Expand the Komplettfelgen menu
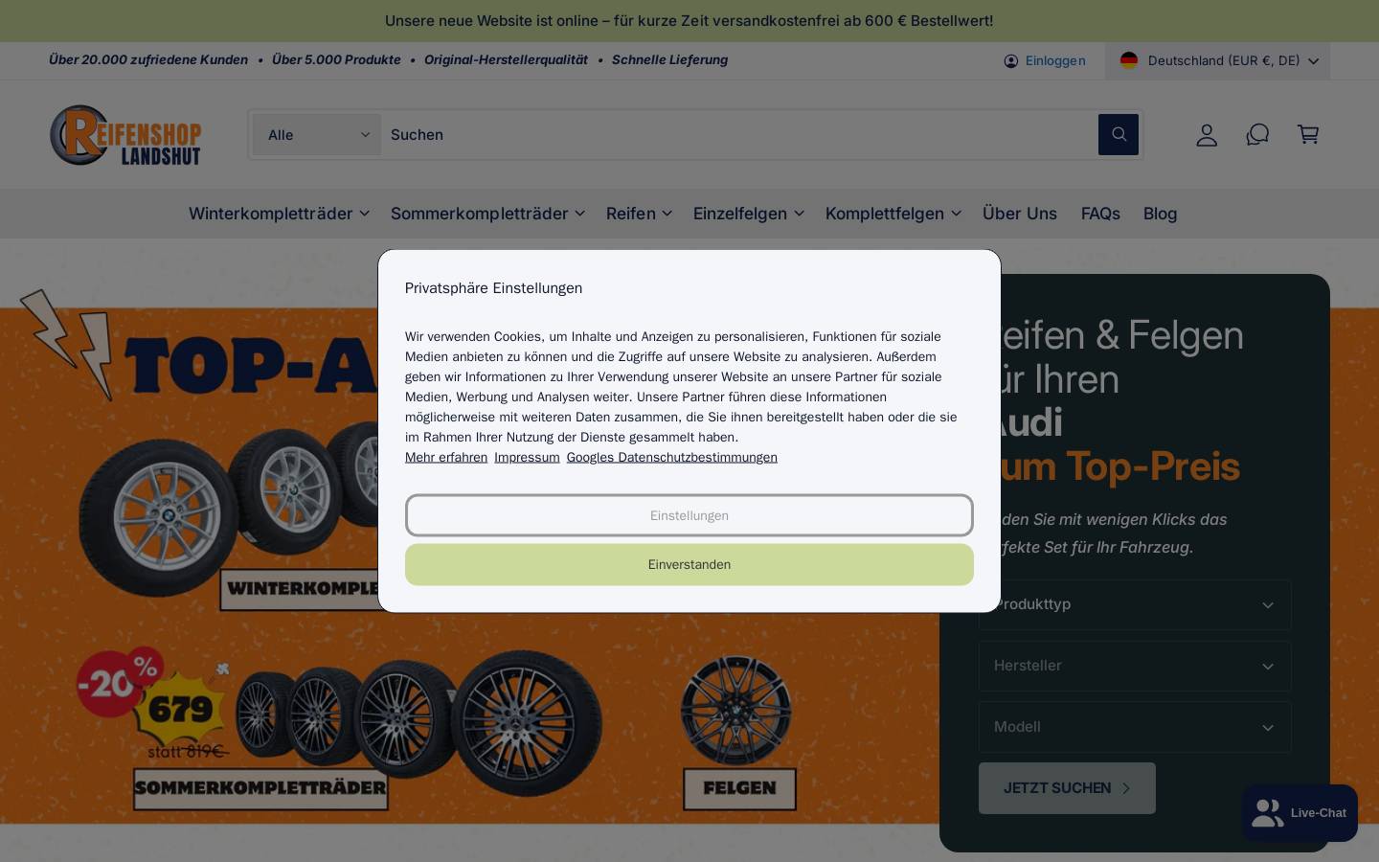This screenshot has width=1379, height=862. click(x=893, y=214)
